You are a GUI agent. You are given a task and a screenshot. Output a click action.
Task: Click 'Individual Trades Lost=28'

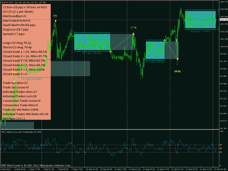point(20,96)
